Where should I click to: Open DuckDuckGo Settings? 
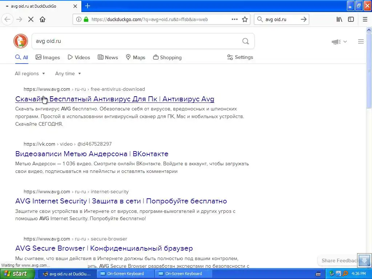coord(240,57)
